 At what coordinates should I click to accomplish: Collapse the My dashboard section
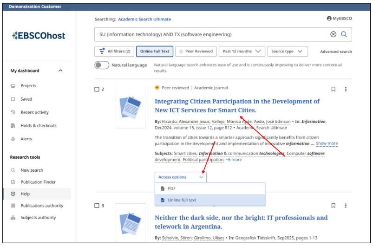point(60,71)
